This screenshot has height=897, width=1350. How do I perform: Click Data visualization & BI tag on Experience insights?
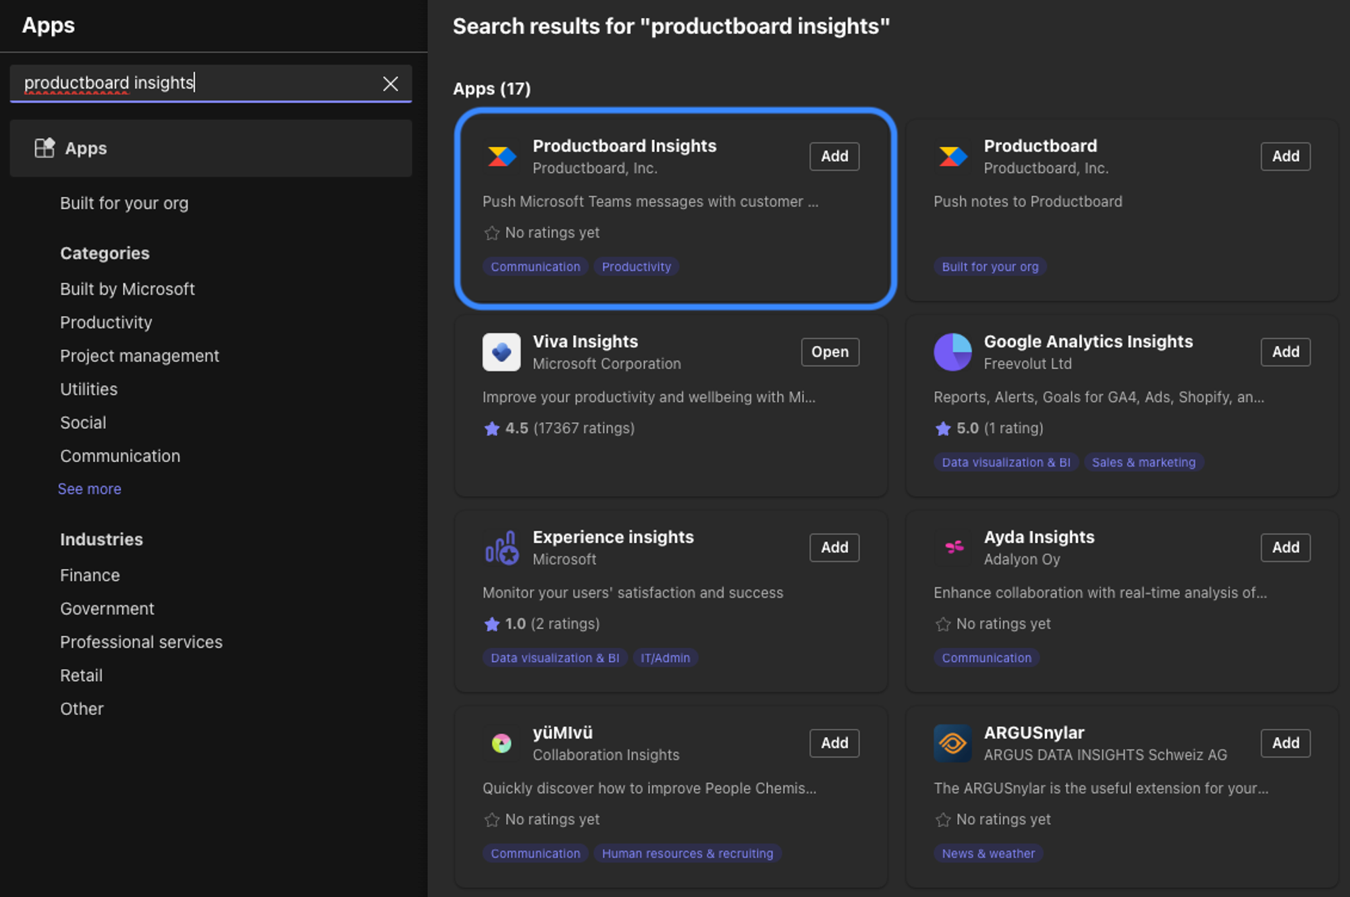[555, 658]
